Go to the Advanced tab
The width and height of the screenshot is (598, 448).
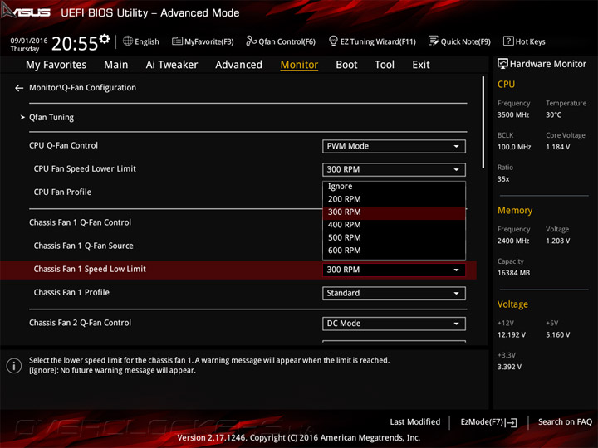(238, 65)
